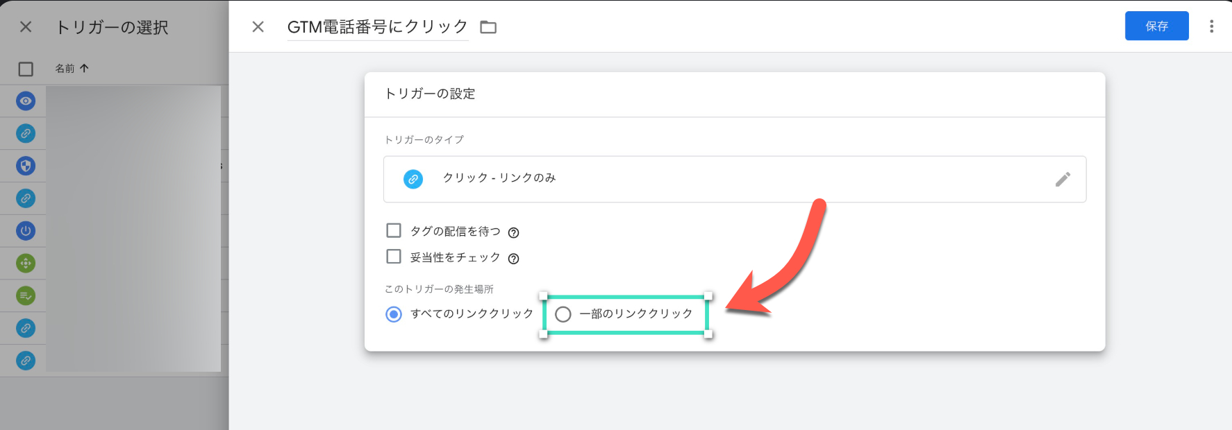Enable the 妥当性をチェック checkbox
The image size is (1232, 430).
(x=394, y=257)
